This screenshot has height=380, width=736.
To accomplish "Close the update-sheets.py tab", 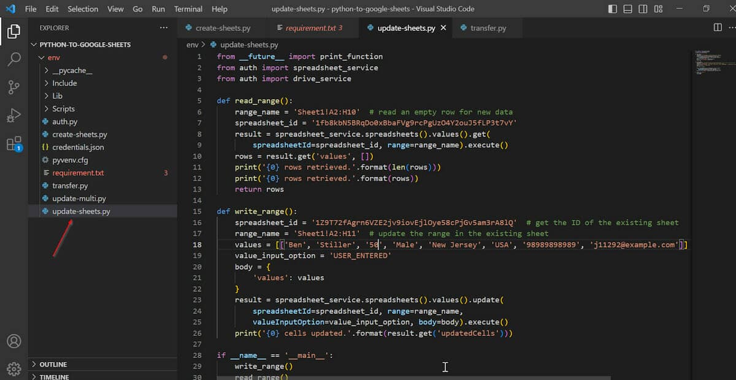I will pyautogui.click(x=443, y=28).
